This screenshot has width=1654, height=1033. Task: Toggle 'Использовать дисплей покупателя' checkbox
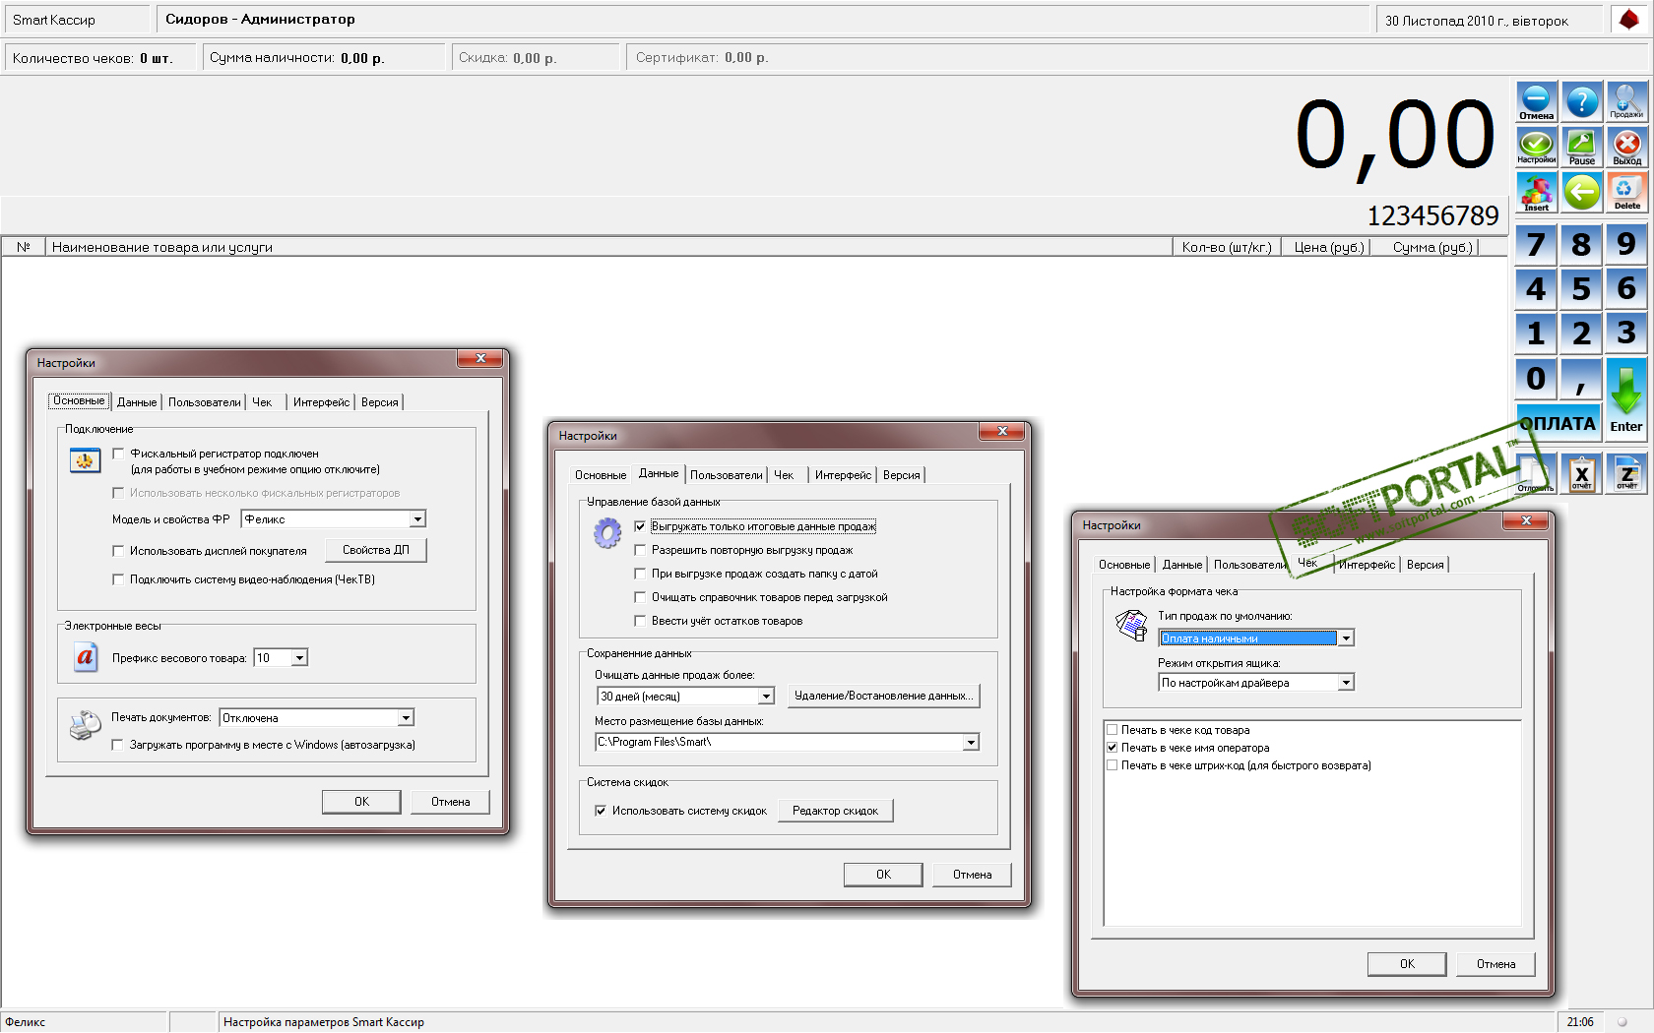pyautogui.click(x=119, y=551)
